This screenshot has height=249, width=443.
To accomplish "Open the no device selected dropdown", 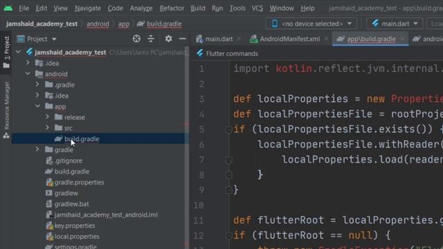I will point(311,24).
